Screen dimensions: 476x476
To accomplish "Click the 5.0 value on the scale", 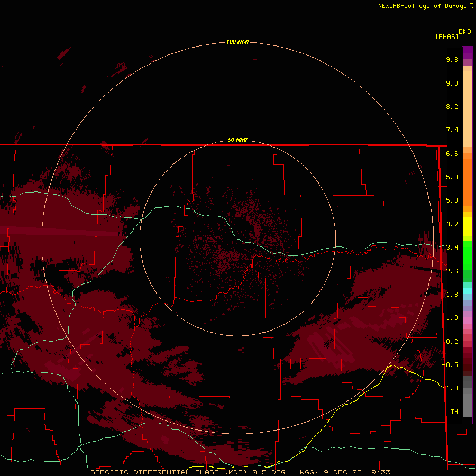I will (x=452, y=200).
